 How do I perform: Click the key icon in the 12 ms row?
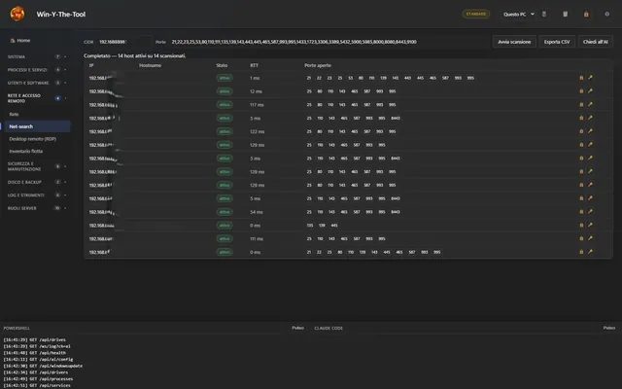click(x=590, y=91)
